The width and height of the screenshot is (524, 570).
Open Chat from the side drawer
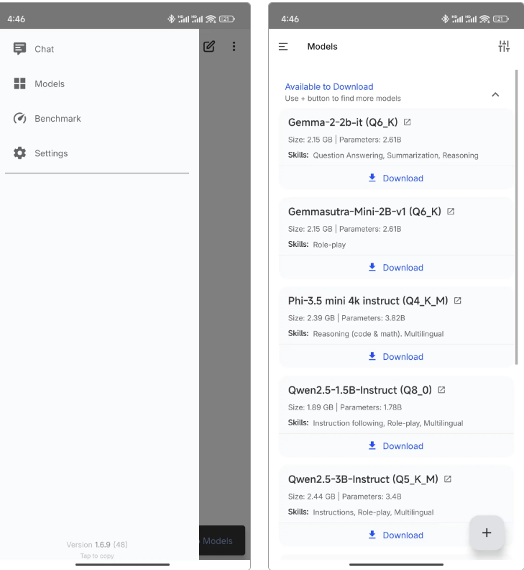97,49
